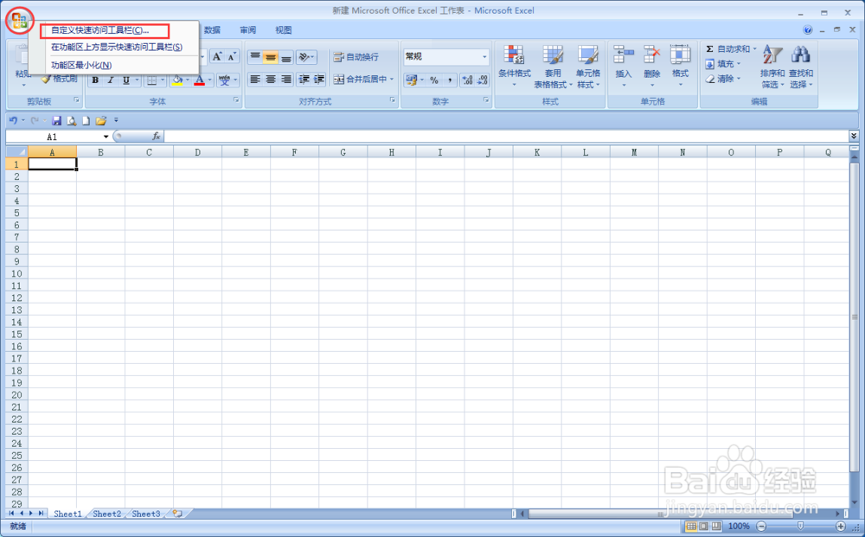Decrease font size (small A)
Viewport: 865px width, 537px height.
(232, 56)
